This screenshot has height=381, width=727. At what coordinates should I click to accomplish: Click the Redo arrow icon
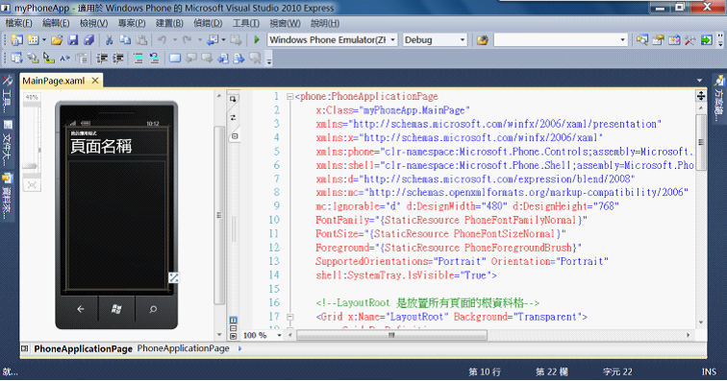(187, 40)
